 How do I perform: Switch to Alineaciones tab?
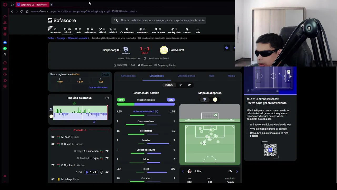[128, 76]
